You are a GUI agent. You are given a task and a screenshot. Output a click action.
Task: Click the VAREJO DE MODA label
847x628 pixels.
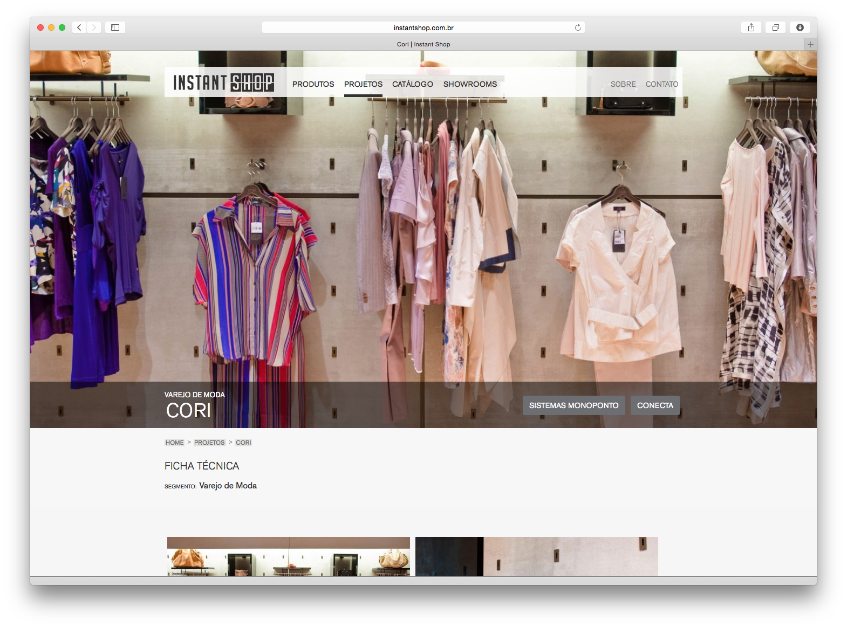click(x=195, y=395)
